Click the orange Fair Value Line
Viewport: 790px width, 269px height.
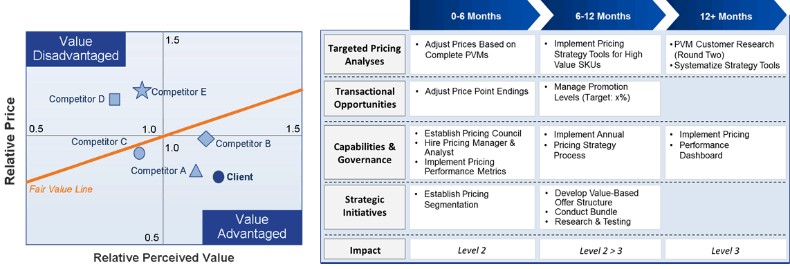[x=164, y=135]
